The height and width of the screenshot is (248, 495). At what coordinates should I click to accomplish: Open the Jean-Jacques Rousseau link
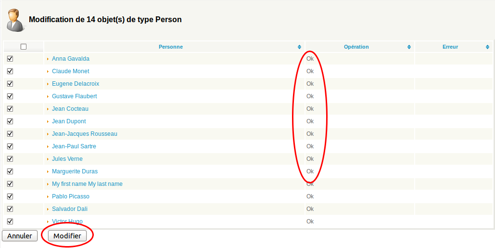[84, 134]
